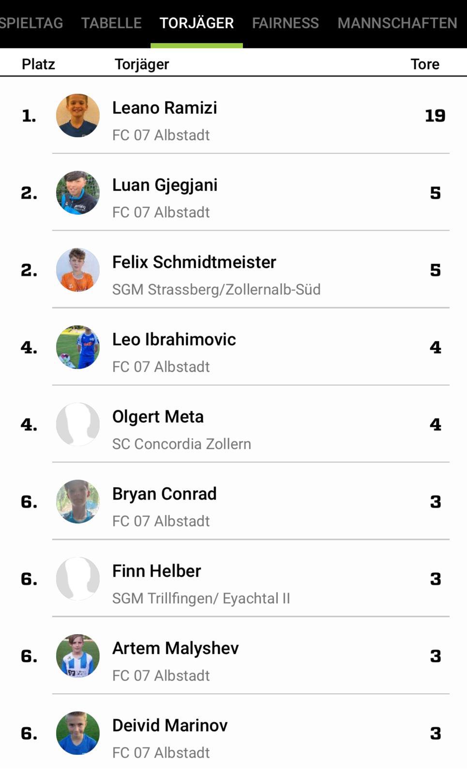Screen dimensions: 467x774
Task: Open team SC Concordia Zollern
Action: coord(181,444)
